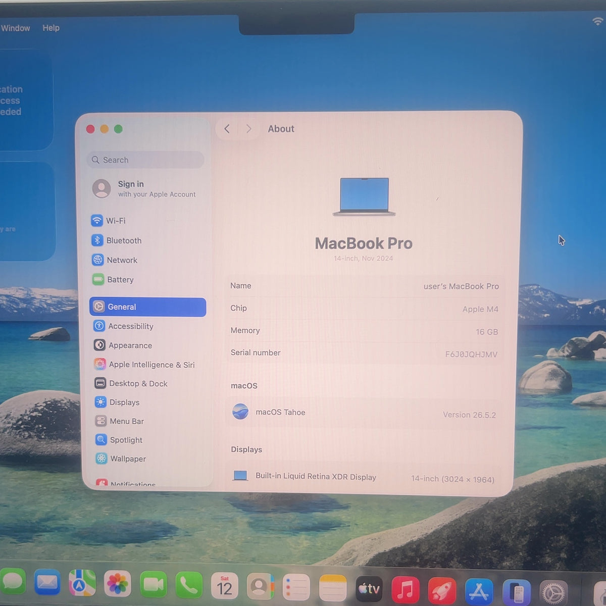Click the Window menu

pyautogui.click(x=15, y=28)
